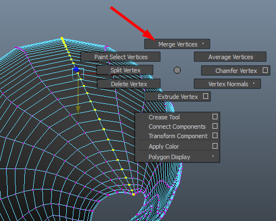The width and height of the screenshot is (276, 221).
Task: Open Connect Components options box
Action: click(x=215, y=126)
